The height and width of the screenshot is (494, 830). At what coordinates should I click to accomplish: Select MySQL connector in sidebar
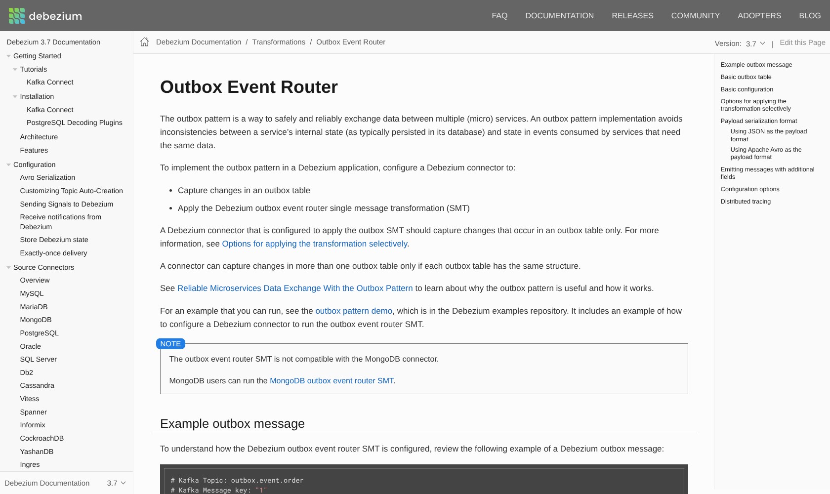[x=32, y=293]
